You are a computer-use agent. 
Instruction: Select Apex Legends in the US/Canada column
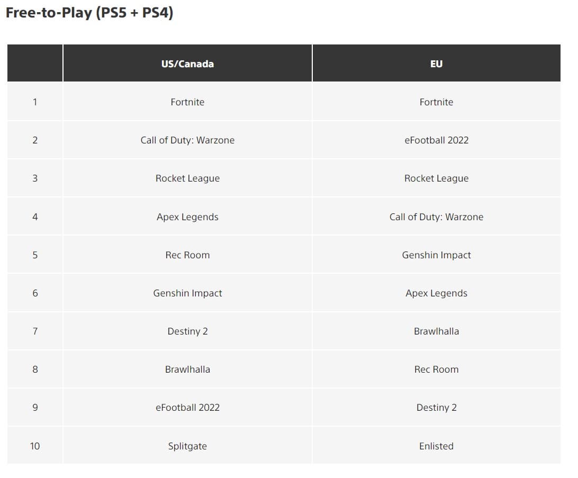click(187, 217)
